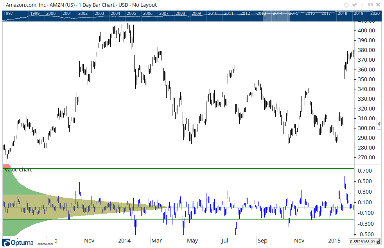Click the Mar date axis label
The image size is (384, 248).
coord(156,241)
